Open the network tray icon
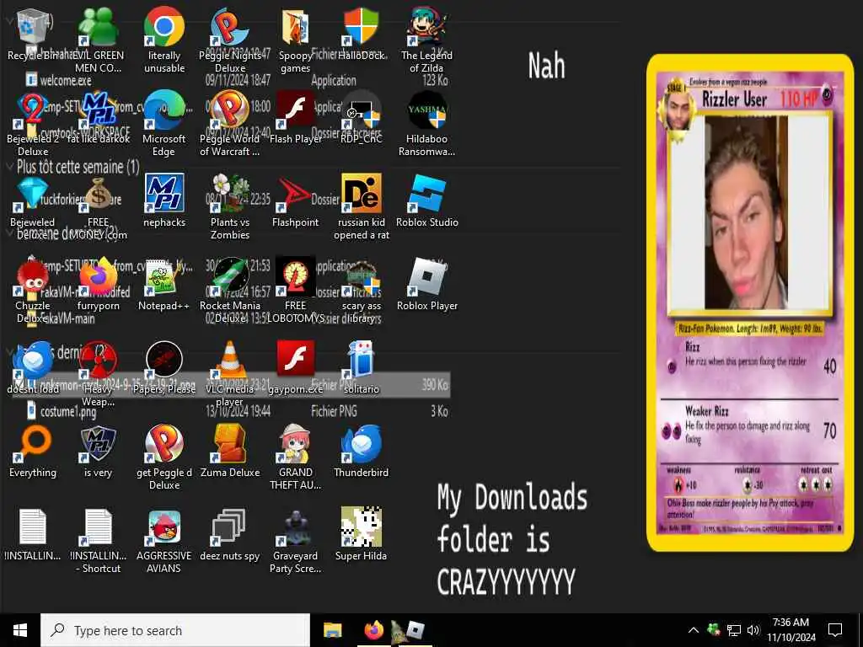This screenshot has width=863, height=647. [x=734, y=630]
